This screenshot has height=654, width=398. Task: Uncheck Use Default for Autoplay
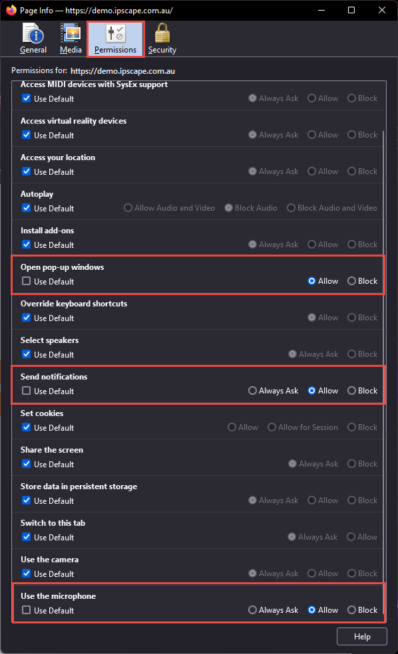(x=27, y=208)
